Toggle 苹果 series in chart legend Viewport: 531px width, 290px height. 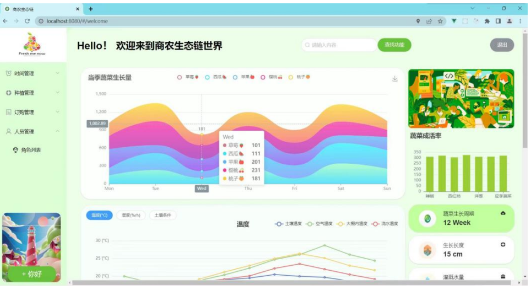(243, 77)
